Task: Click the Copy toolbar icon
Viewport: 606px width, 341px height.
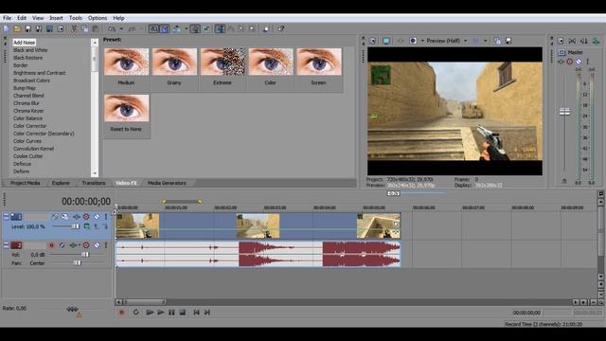Action: pos(84,29)
